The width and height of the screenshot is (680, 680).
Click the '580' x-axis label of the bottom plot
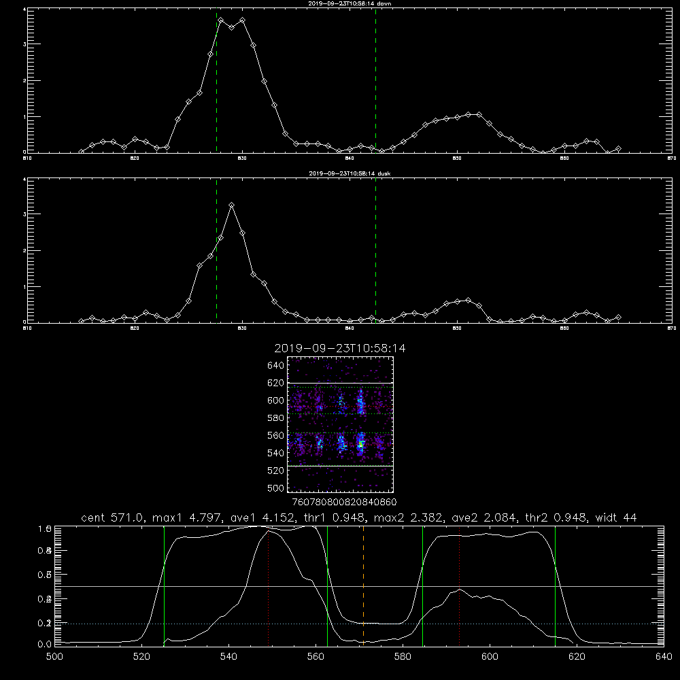tap(403, 657)
